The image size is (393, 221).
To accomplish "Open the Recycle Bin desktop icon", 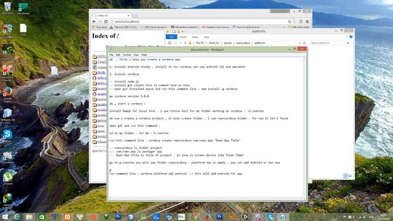I will pos(8,8).
